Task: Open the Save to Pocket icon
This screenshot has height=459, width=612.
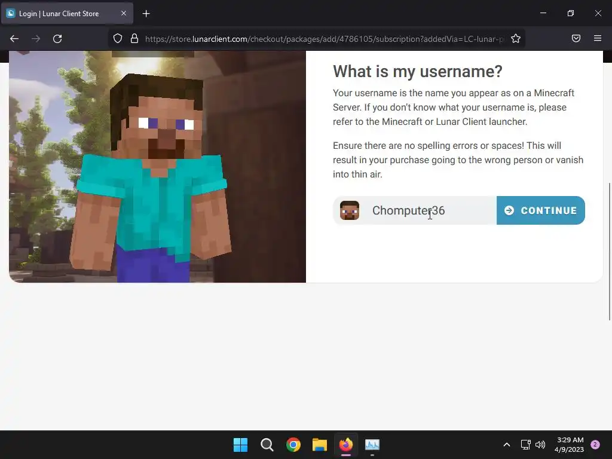Action: click(576, 38)
